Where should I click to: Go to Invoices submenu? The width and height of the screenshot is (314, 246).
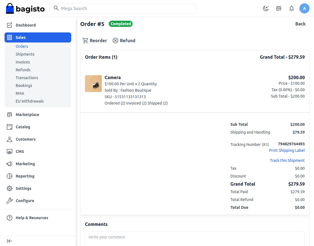[23, 62]
